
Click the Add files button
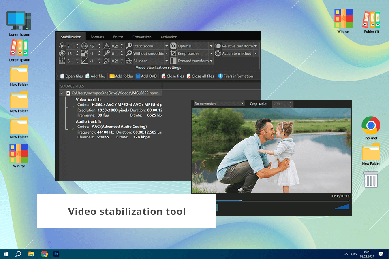click(x=96, y=76)
